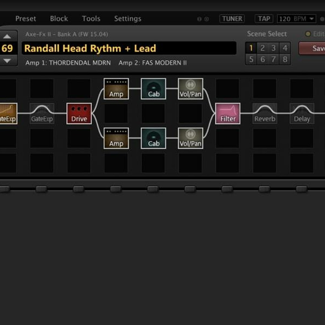
Task: Edit the preset name Randall Head Rythm + Lead
Action: point(129,48)
